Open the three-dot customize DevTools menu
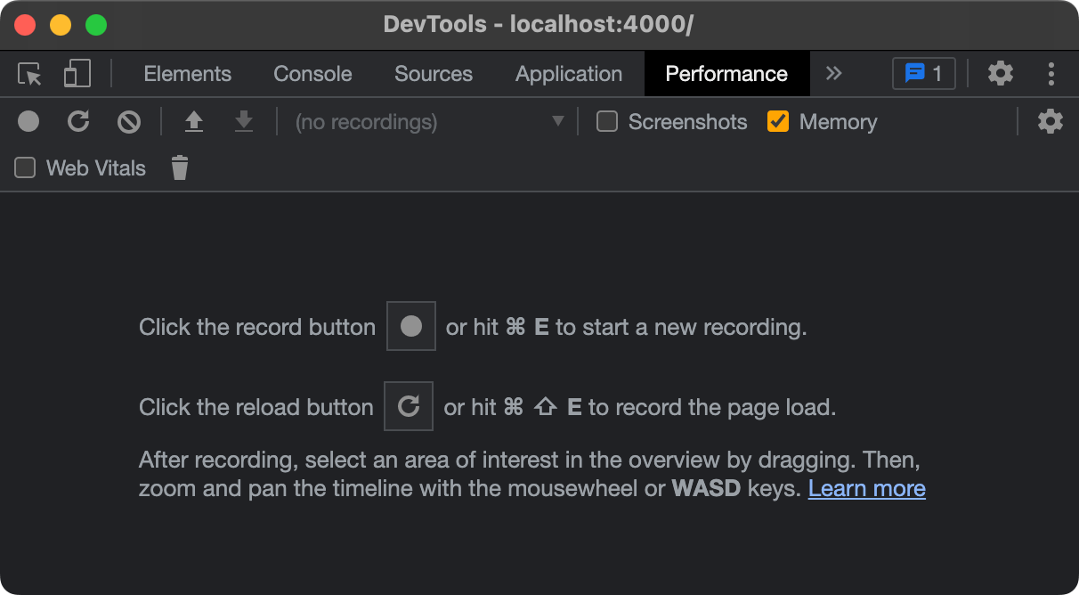The width and height of the screenshot is (1079, 595). [1051, 74]
